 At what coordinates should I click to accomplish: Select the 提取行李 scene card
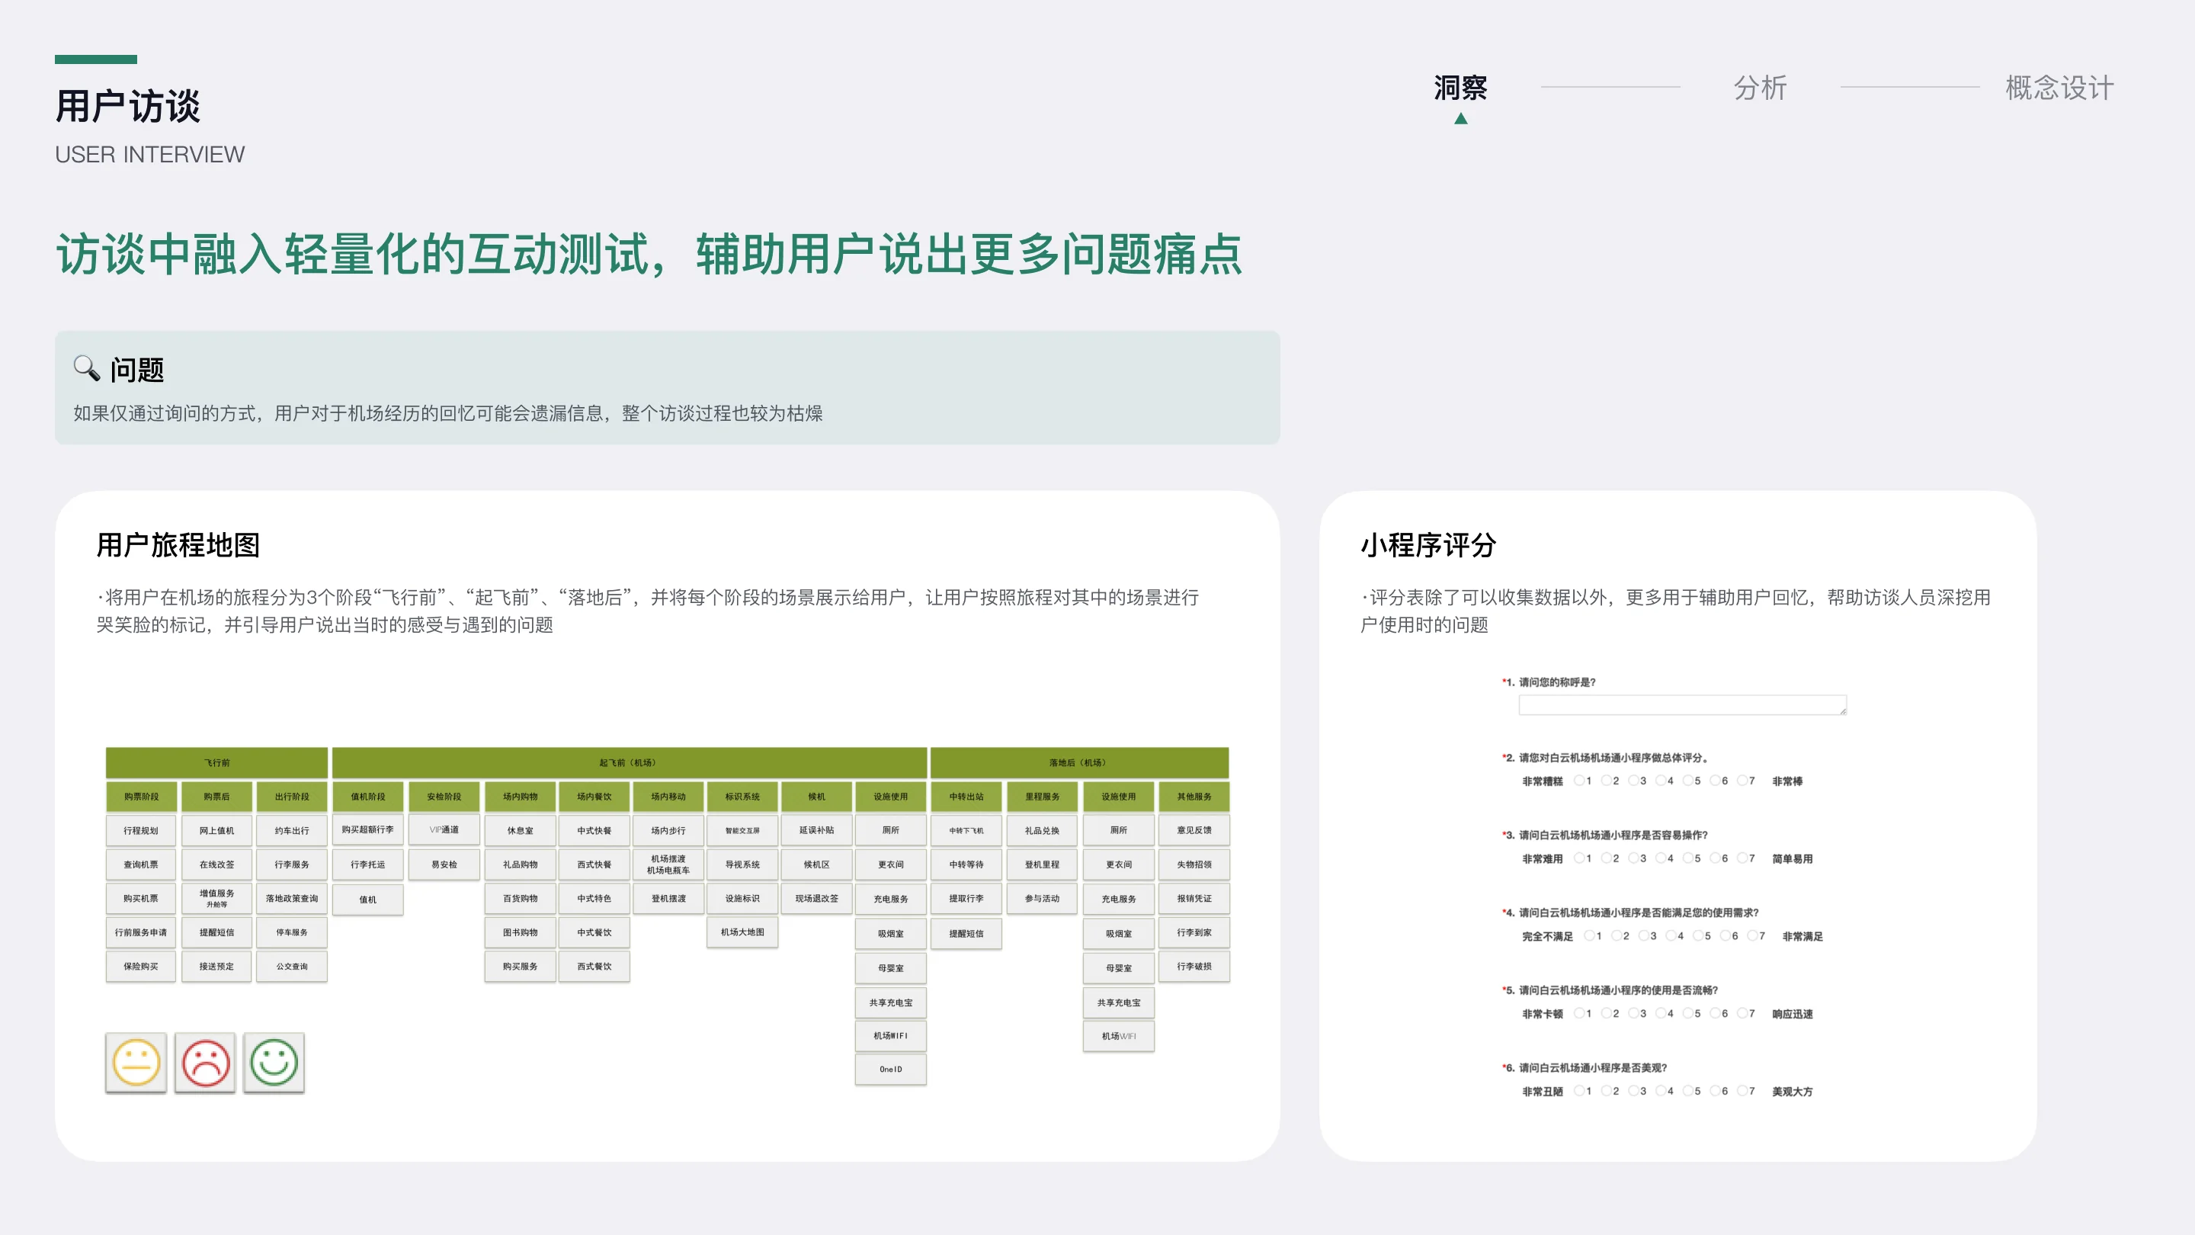[966, 898]
